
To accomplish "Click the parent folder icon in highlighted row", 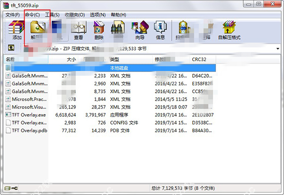I will (8, 68).
